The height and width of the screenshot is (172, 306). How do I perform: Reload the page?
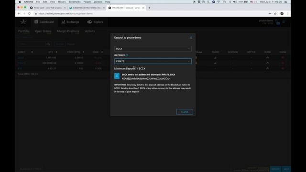coord(30,14)
